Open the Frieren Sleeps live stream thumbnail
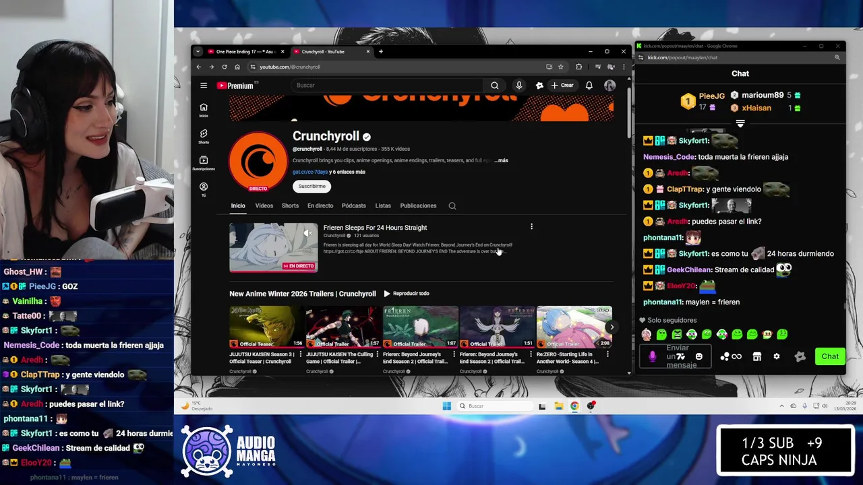863x485 pixels. pos(273,247)
